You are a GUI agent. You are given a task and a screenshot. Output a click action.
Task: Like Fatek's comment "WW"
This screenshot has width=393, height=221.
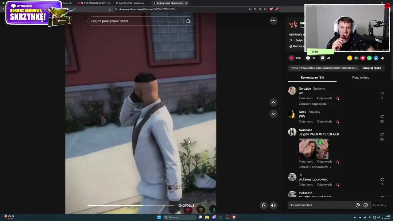click(382, 117)
